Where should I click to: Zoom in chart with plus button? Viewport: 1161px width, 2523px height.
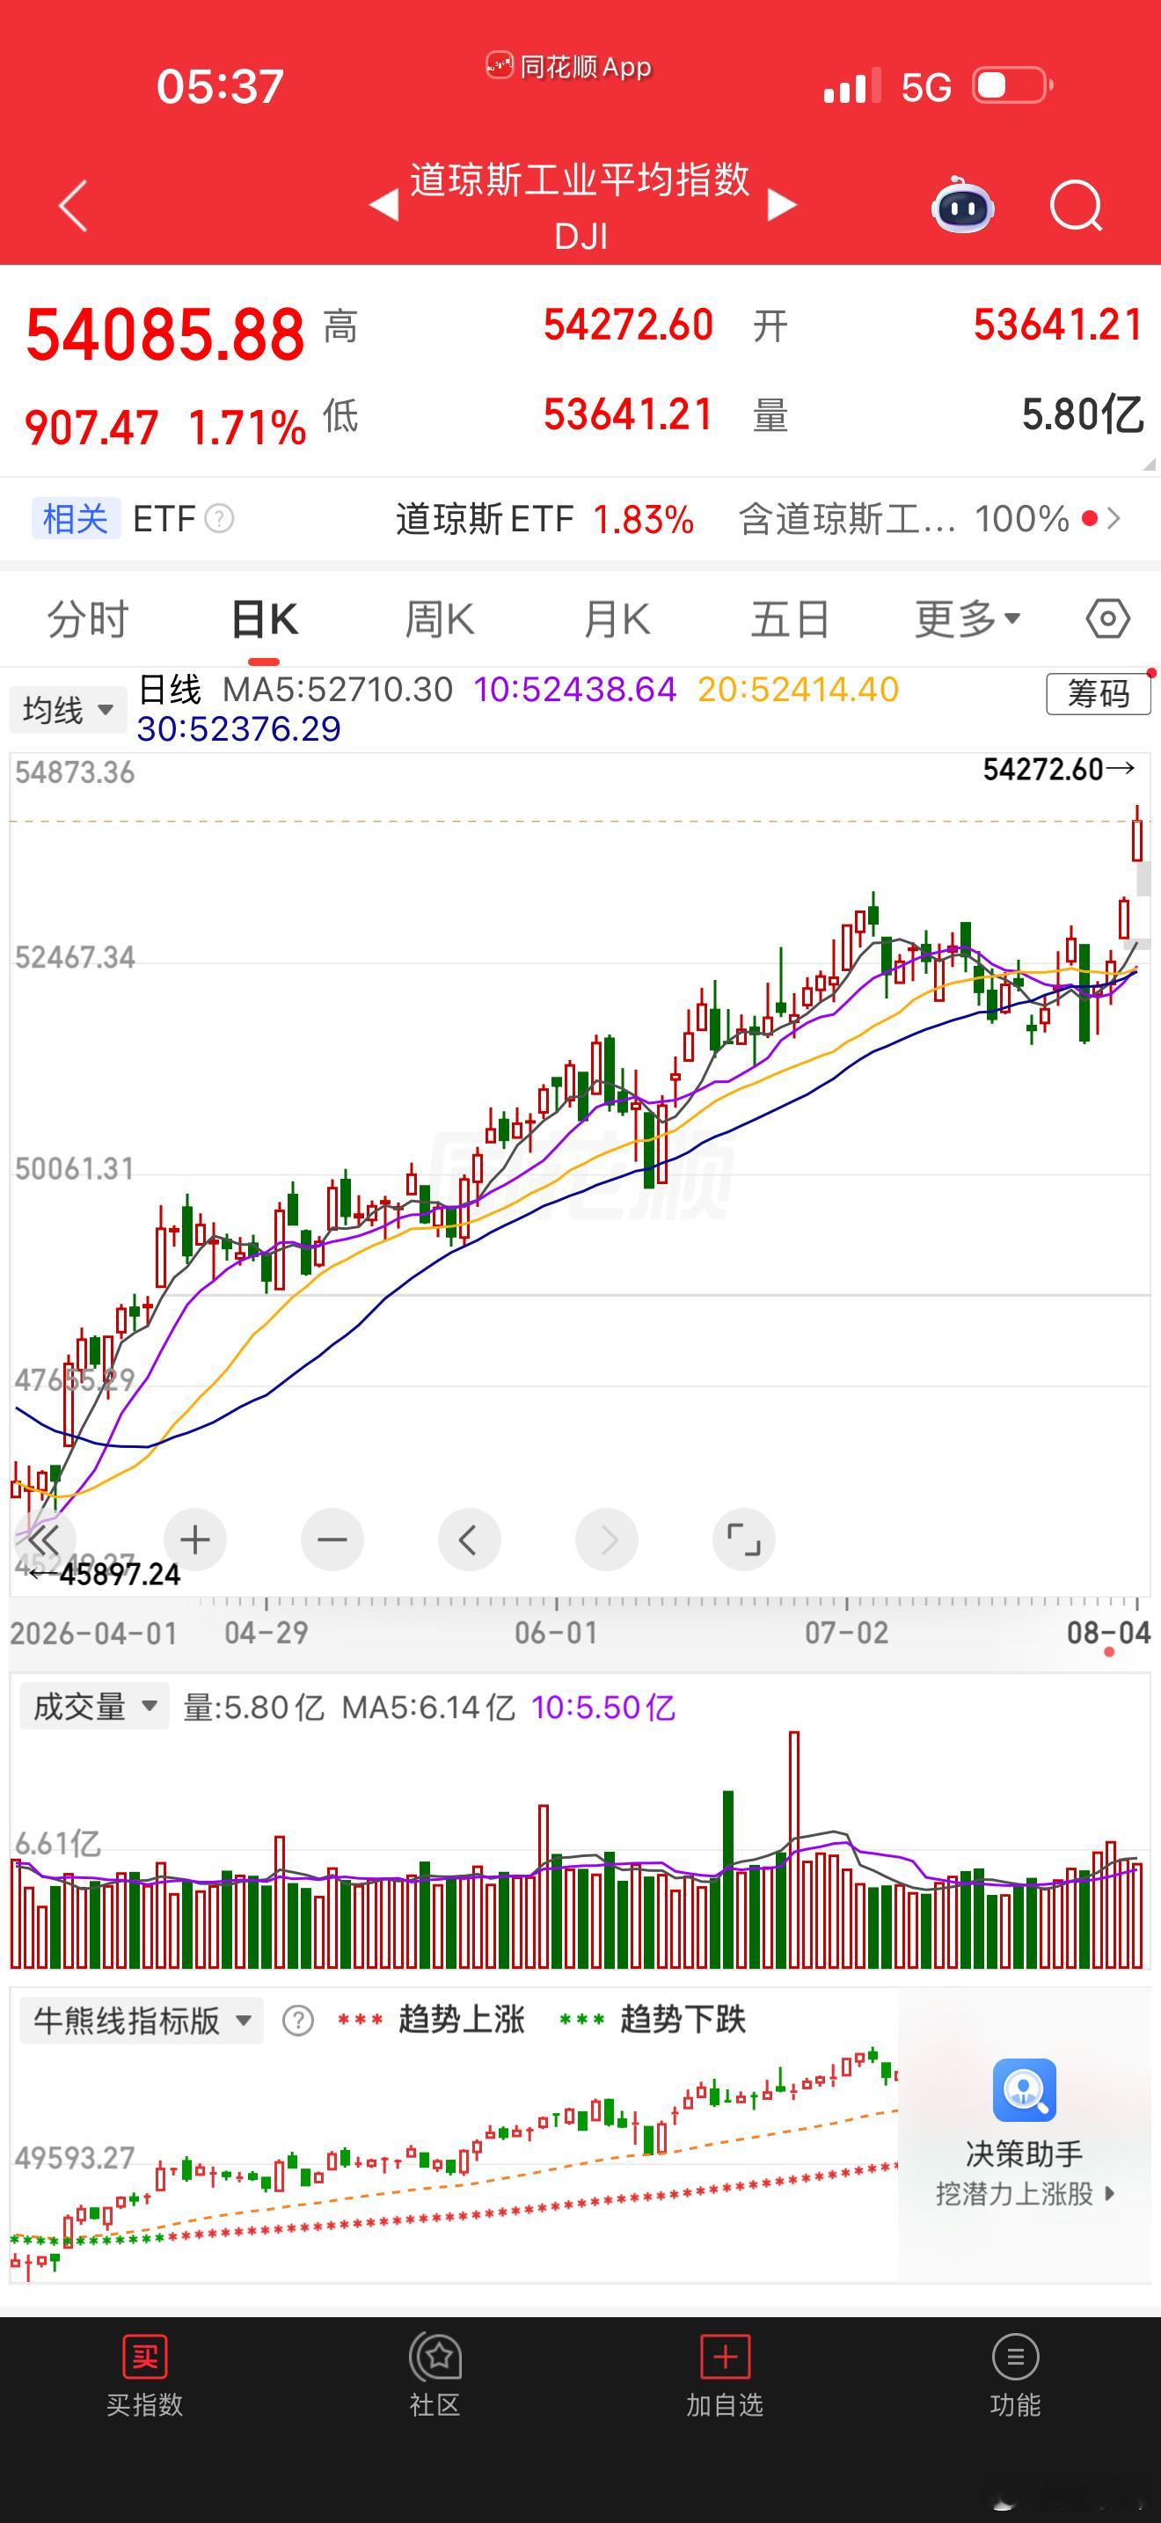click(x=194, y=1539)
